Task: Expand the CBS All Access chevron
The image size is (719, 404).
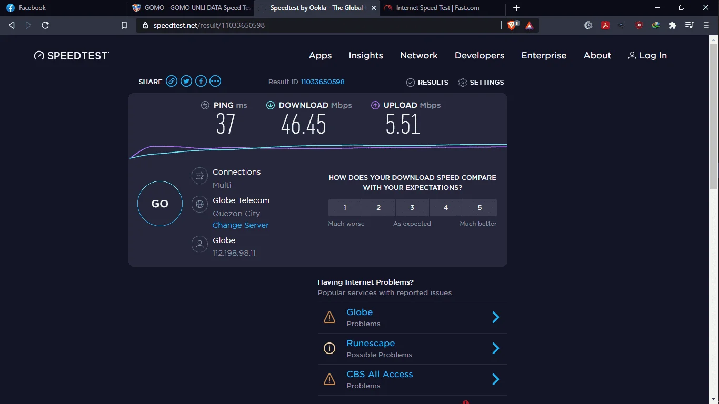Action: click(x=495, y=379)
